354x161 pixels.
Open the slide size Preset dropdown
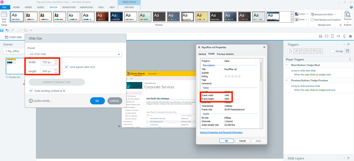(x=74, y=54)
